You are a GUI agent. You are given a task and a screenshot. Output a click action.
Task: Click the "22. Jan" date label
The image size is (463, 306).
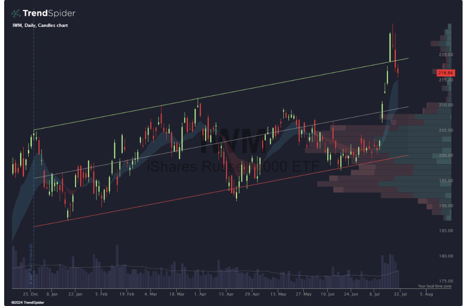(x=75, y=294)
